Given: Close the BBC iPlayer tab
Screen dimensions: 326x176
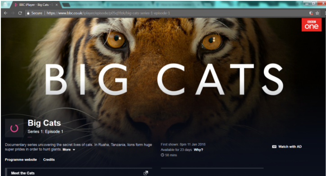Looking at the screenshot, I should (57, 5).
